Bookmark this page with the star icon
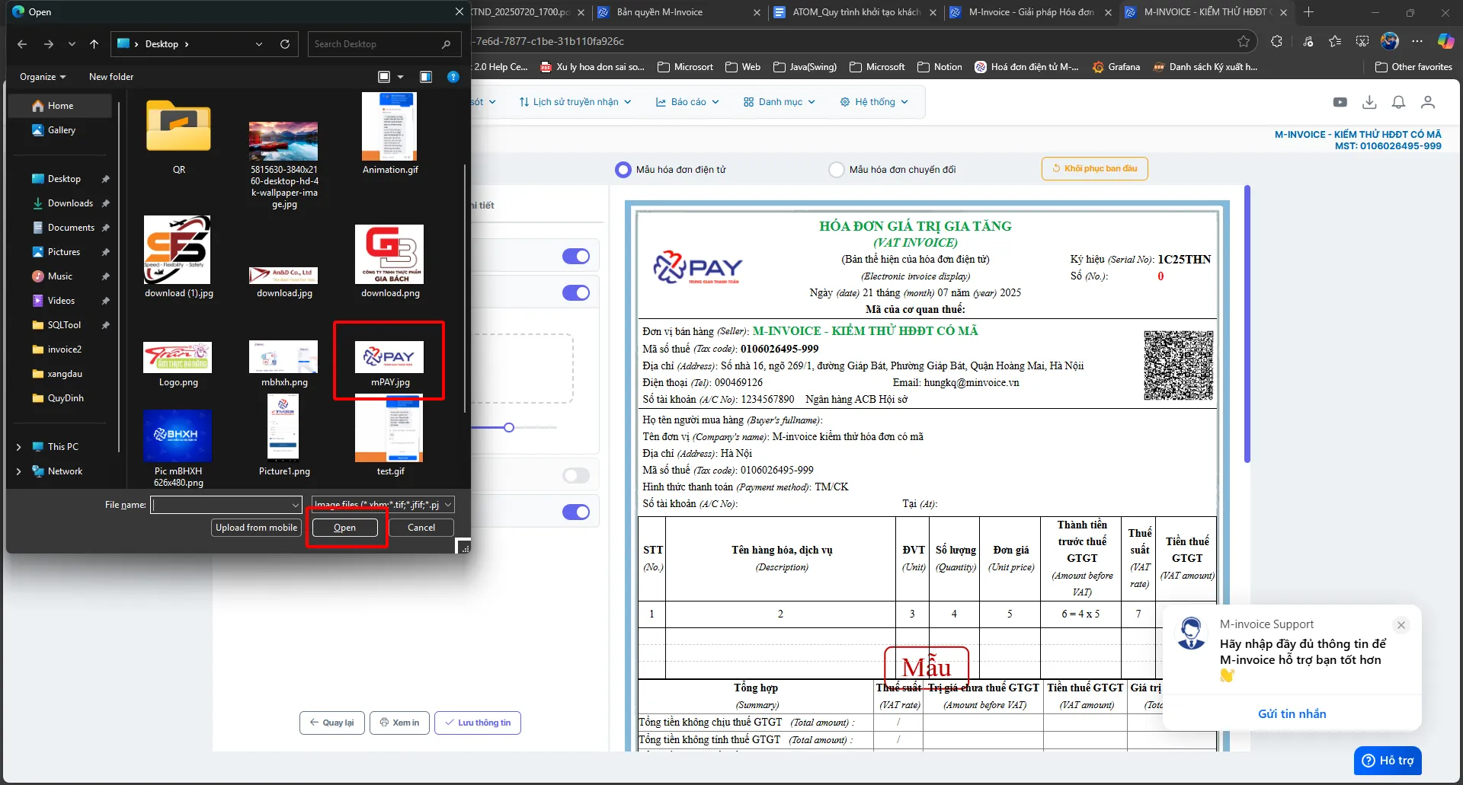Viewport: 1463px width, 785px height. tap(1244, 41)
